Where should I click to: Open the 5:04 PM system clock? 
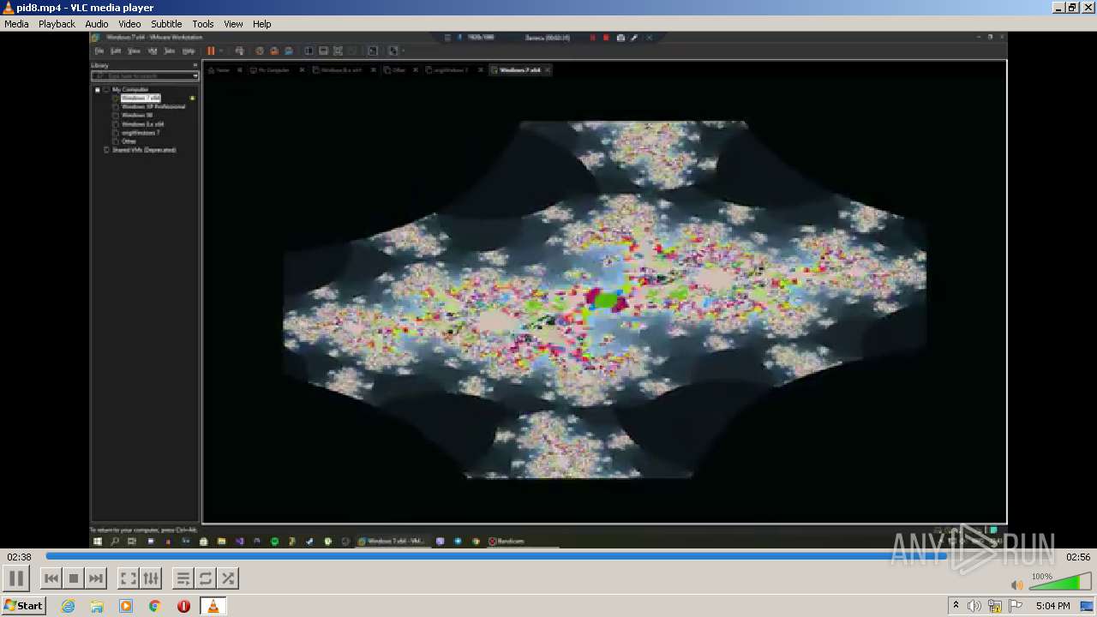coord(1052,606)
